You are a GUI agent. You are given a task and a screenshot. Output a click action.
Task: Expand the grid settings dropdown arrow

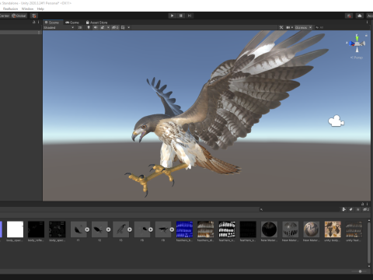(x=128, y=27)
